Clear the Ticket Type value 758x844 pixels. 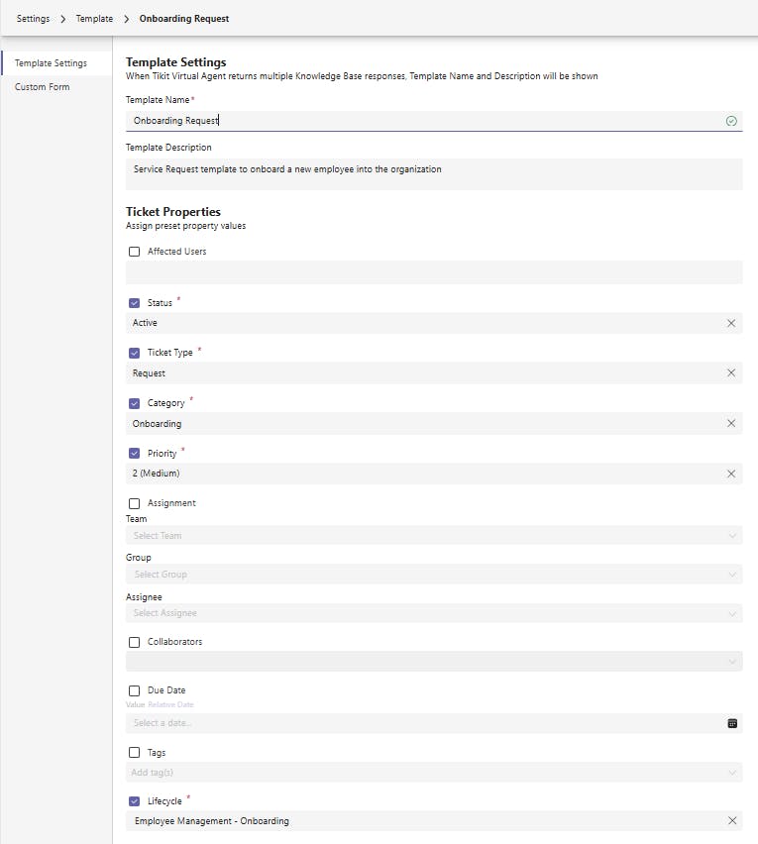[x=731, y=373]
